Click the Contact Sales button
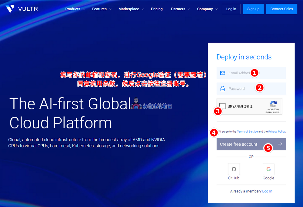303x207 pixels. [281, 9]
